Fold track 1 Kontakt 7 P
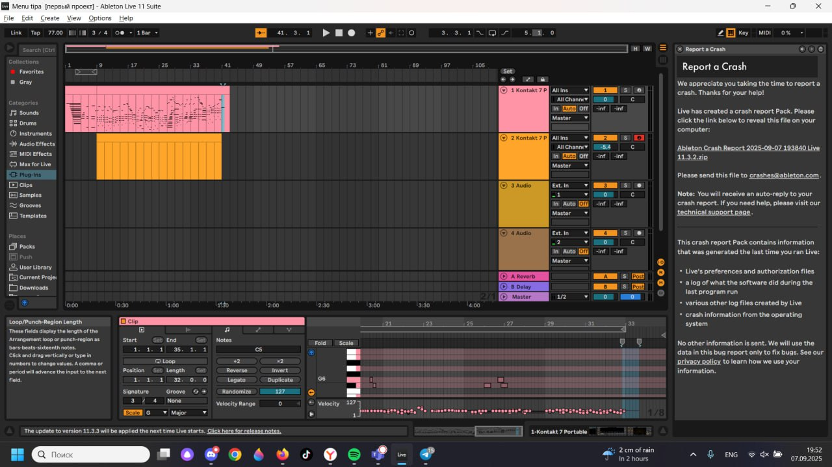This screenshot has height=467, width=832. point(504,90)
